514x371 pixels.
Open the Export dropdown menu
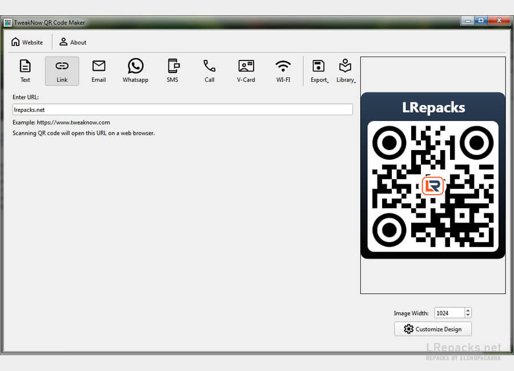pyautogui.click(x=319, y=71)
